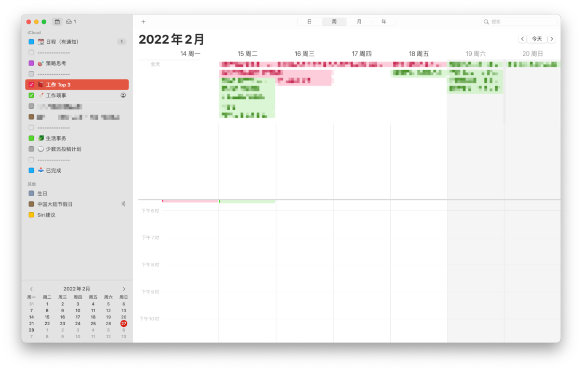Click the target icon of 策略思考
Viewport: 582px width, 371px height.
(41, 63)
